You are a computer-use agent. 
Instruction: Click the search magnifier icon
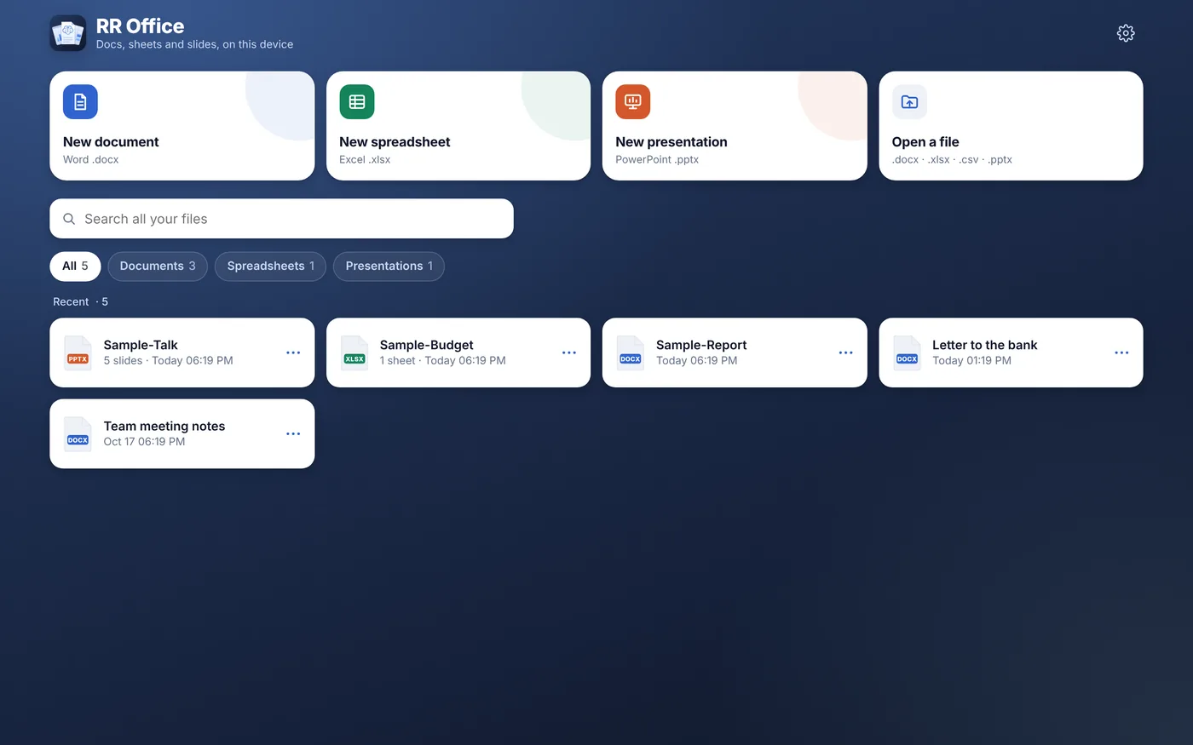coord(69,219)
